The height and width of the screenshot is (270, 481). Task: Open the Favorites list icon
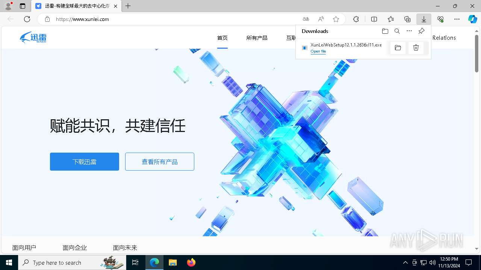pos(391,19)
